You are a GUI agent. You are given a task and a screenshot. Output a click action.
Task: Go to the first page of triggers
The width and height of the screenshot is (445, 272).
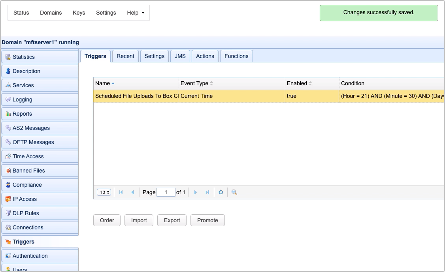click(x=121, y=192)
